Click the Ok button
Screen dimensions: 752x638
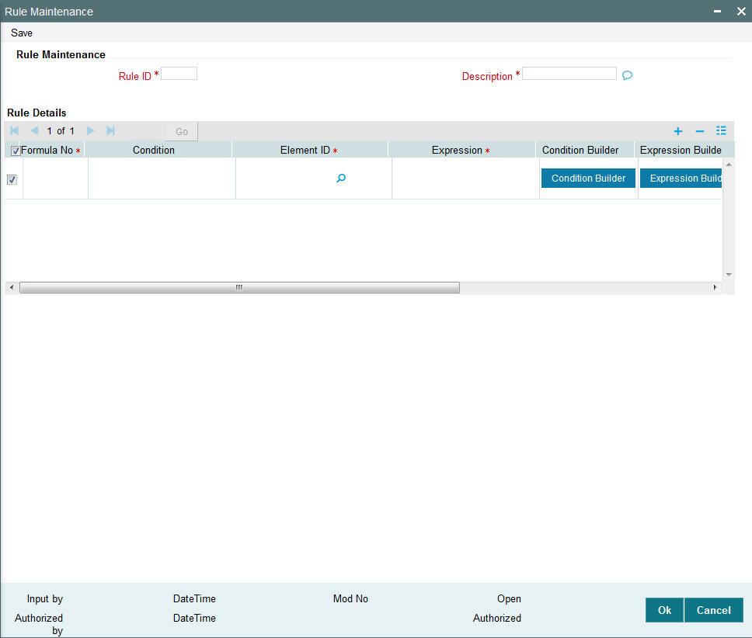click(664, 610)
